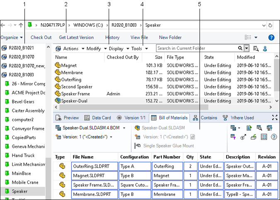Click the Check Out button

click(41, 37)
